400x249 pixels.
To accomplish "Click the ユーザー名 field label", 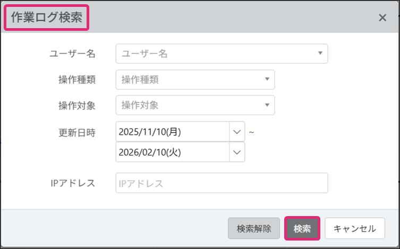I will point(72,54).
